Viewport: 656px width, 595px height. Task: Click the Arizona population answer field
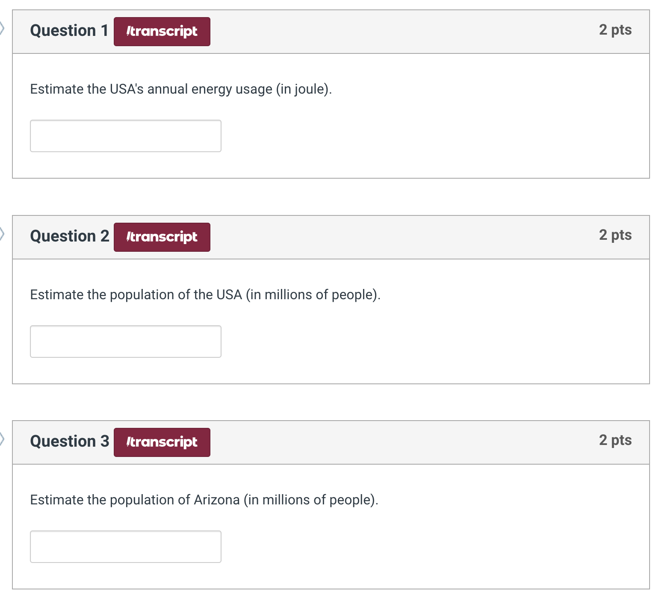click(x=126, y=547)
